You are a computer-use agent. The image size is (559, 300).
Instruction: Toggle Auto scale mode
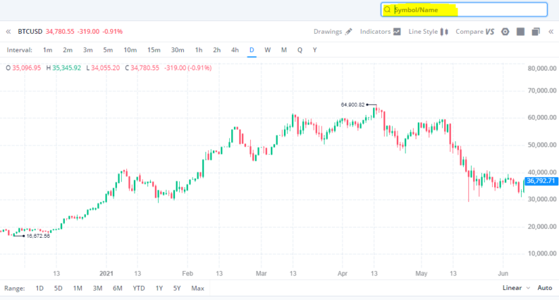coord(544,288)
